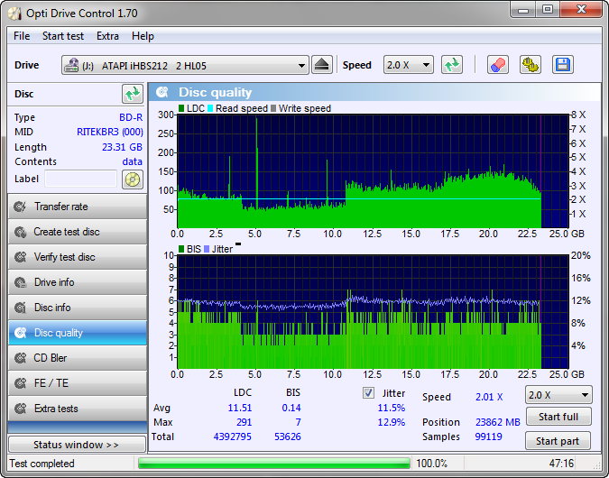Viewport: 609px width, 478px height.
Task: Refresh the drive speed list icon
Action: click(452, 65)
